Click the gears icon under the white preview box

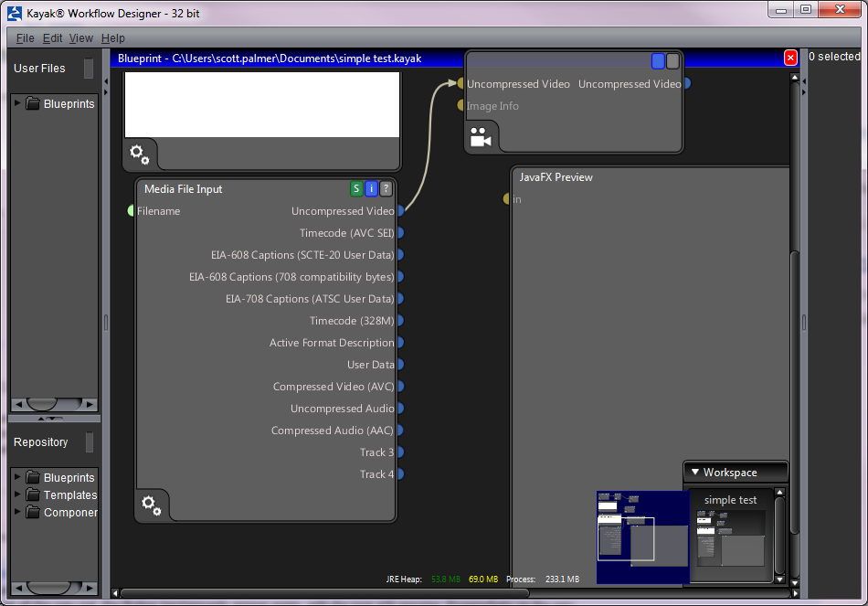140,154
